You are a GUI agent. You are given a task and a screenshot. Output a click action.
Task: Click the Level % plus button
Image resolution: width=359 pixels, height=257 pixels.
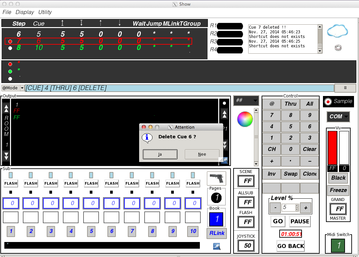point(305,208)
